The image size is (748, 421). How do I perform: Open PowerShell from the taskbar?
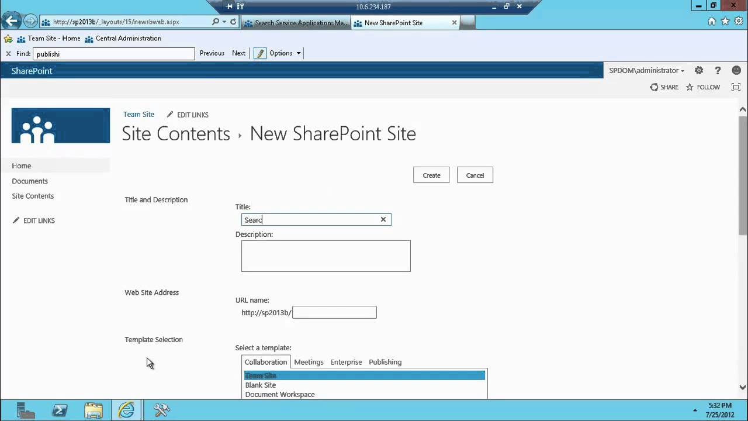point(59,410)
